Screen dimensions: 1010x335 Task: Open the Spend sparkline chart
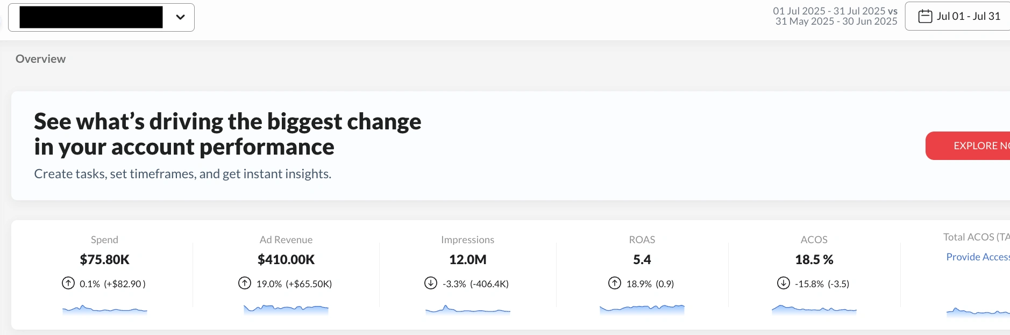(x=104, y=309)
